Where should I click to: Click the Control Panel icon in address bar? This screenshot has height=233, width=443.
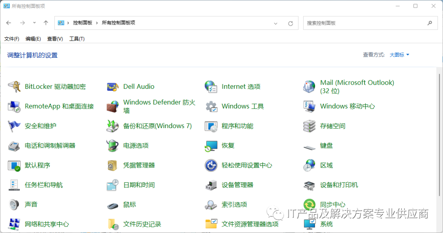pos(61,23)
